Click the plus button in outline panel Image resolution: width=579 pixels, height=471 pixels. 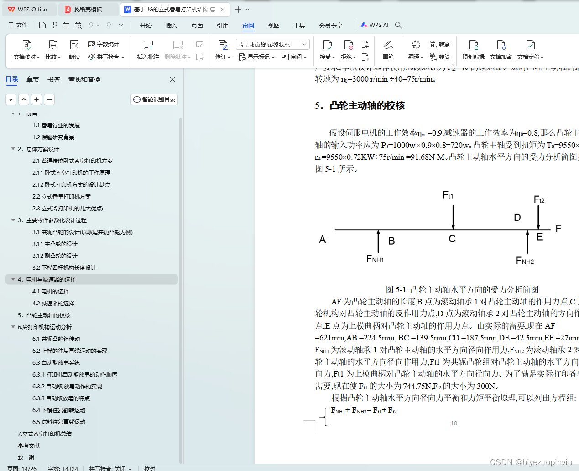pyautogui.click(x=37, y=99)
